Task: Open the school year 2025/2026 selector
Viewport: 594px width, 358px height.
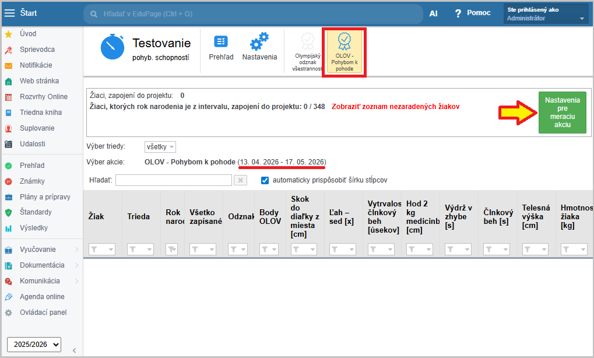Action: 34,344
